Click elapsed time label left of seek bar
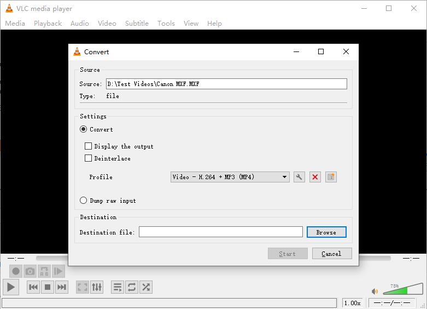The height and width of the screenshot is (309, 427). pyautogui.click(x=16, y=258)
